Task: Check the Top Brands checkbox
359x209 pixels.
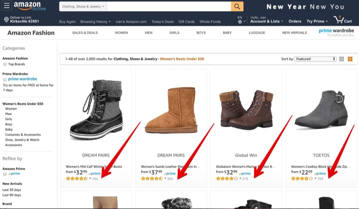Action: [x=5, y=64]
